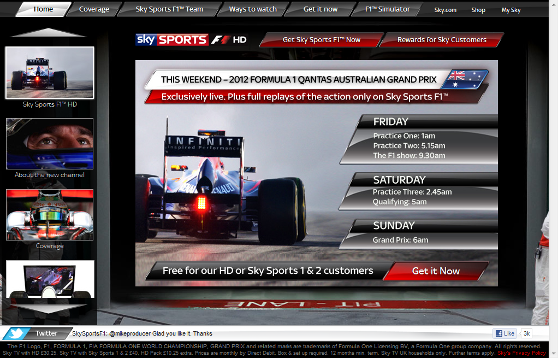
Task: Select the About the new channel thumbnail
Action: [x=50, y=144]
